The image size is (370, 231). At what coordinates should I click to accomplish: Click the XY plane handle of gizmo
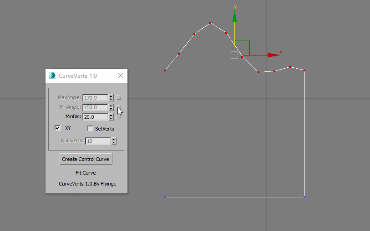pos(242,48)
